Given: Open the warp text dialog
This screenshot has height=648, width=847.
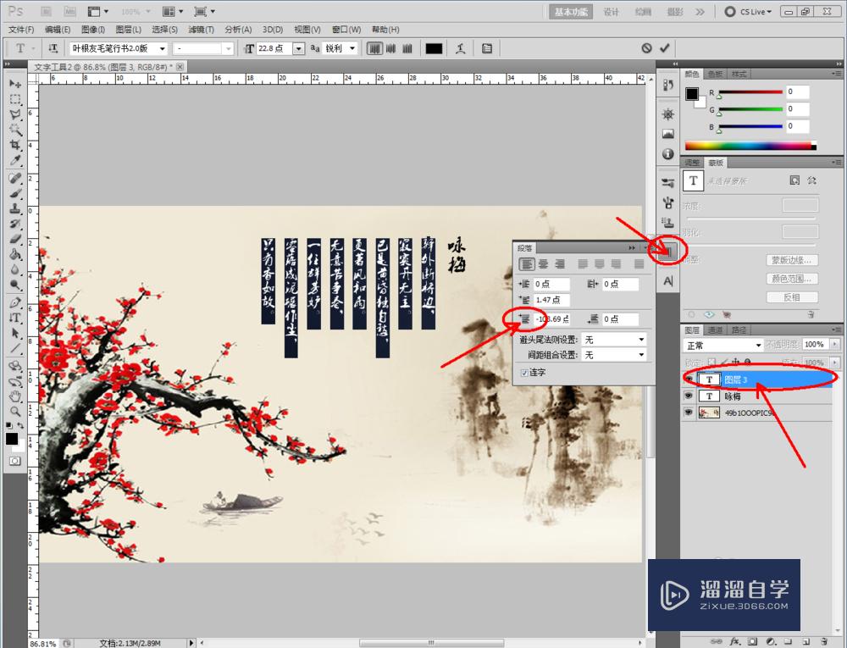Looking at the screenshot, I should (460, 48).
